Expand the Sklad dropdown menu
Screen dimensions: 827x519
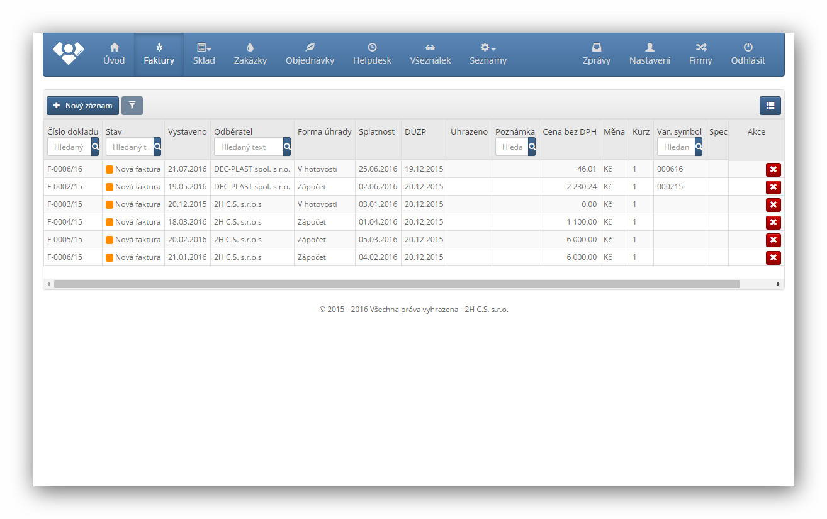pyautogui.click(x=204, y=54)
